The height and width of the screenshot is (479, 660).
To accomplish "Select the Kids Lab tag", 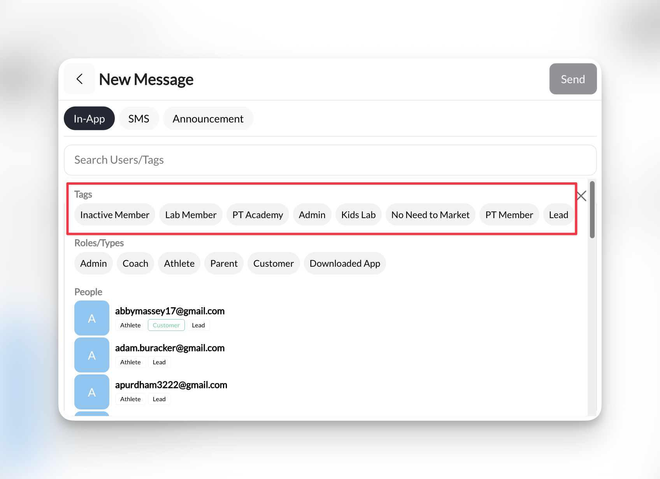I will point(358,214).
